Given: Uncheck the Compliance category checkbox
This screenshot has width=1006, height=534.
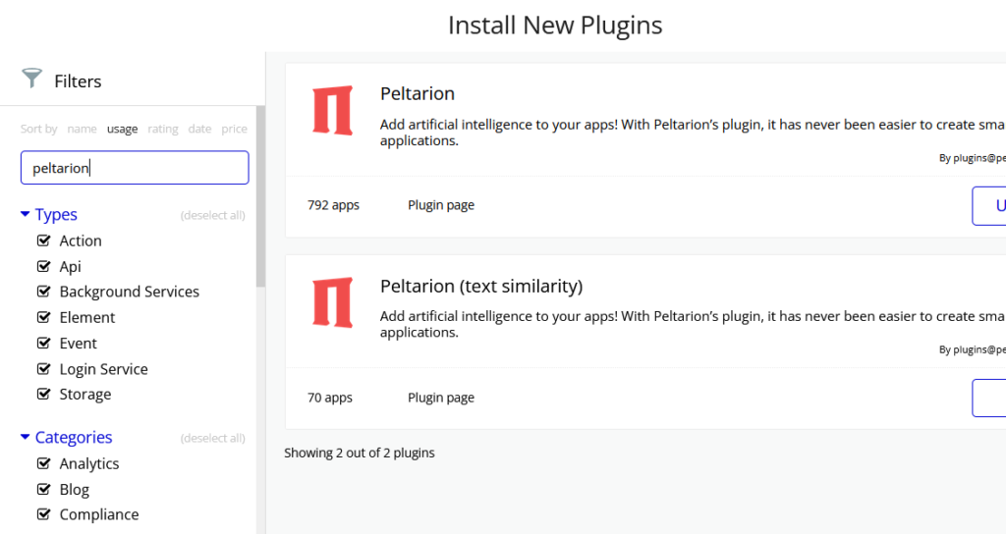Looking at the screenshot, I should tap(43, 514).
